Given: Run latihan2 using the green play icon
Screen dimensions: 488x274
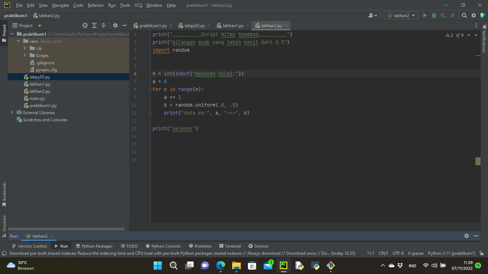Looking at the screenshot, I should (x=425, y=16).
